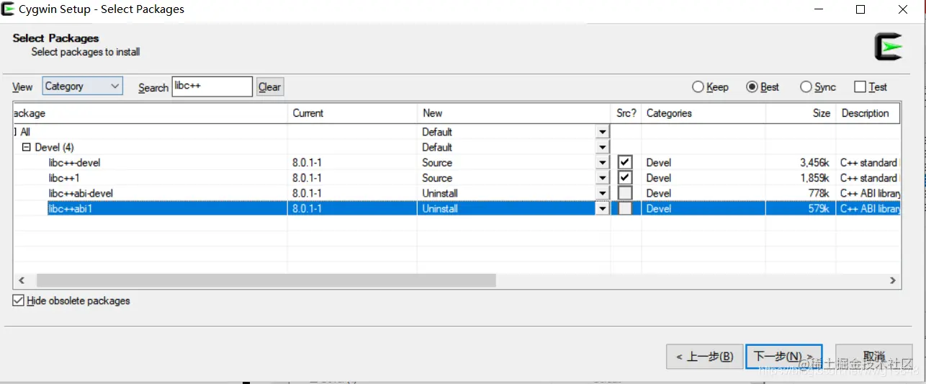Click the scrollbar left arrow
This screenshot has width=926, height=384.
pos(21,280)
